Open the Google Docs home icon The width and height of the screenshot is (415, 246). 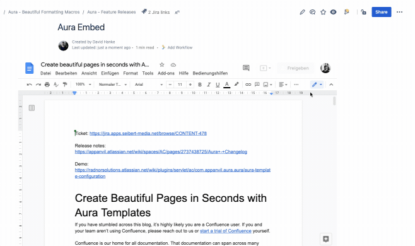coord(30,68)
